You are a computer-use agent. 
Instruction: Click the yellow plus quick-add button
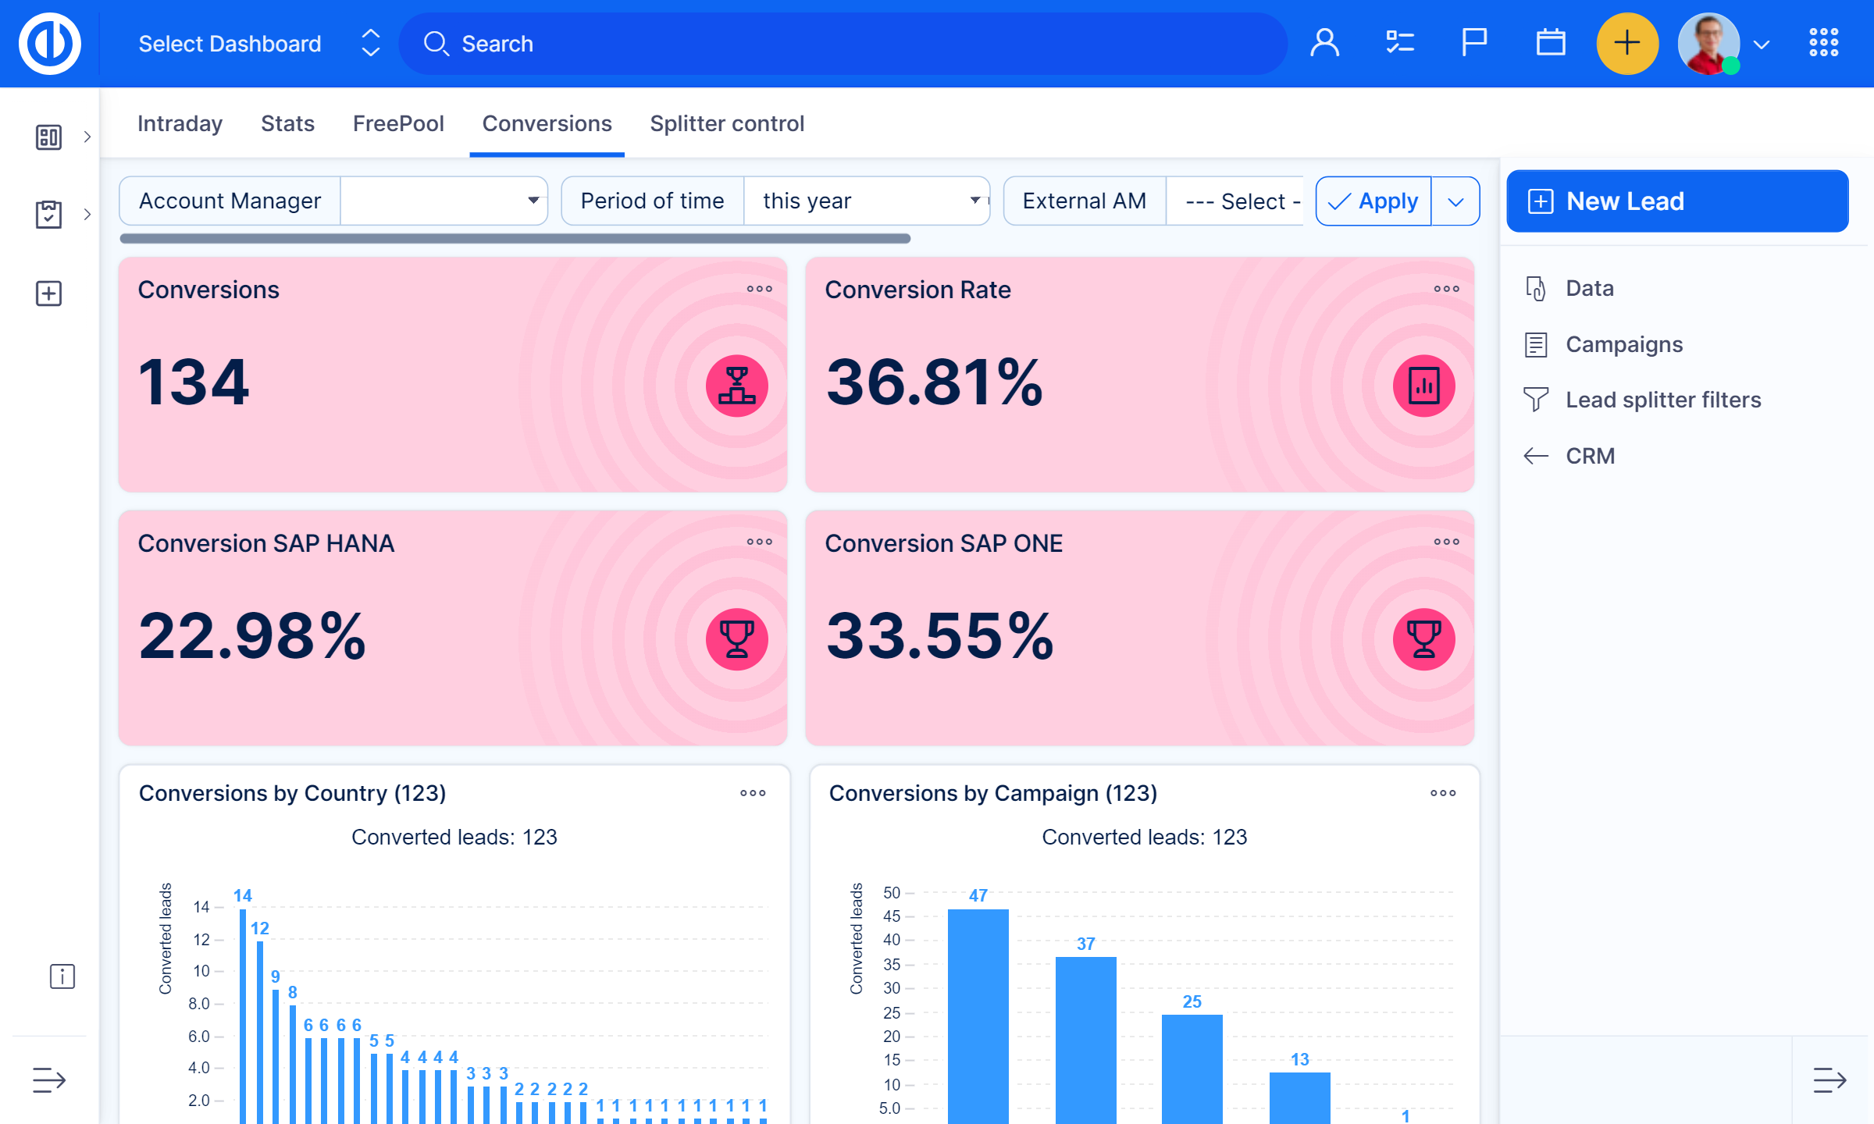click(1626, 44)
